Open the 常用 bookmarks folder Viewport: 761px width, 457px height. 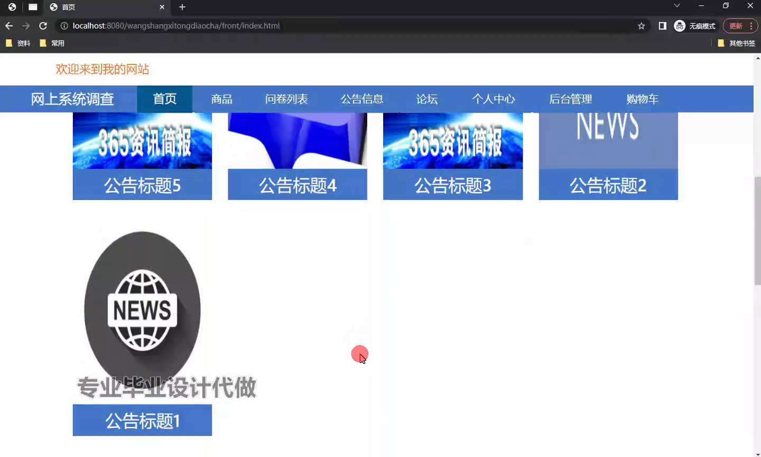(x=52, y=43)
